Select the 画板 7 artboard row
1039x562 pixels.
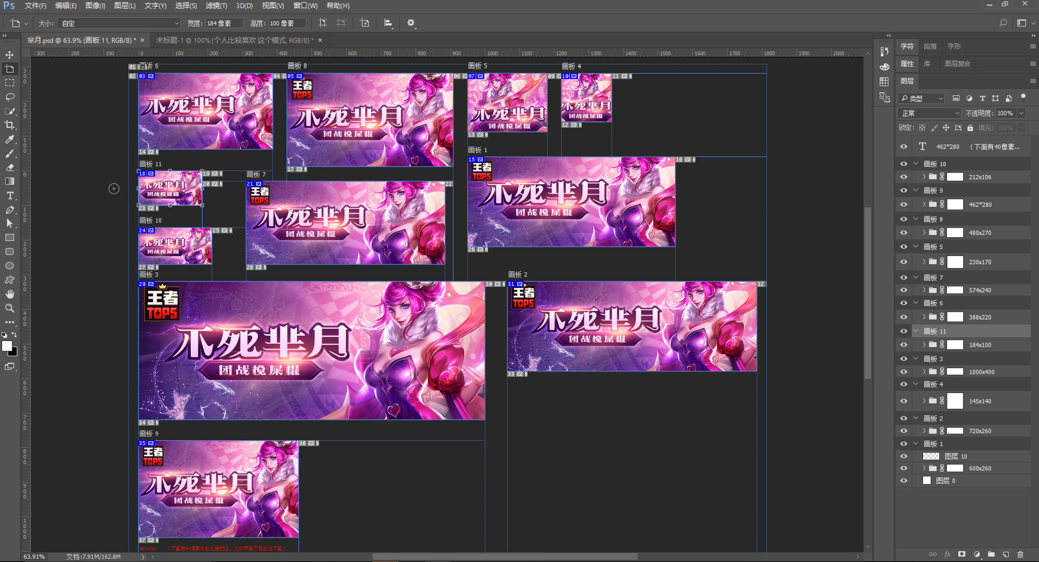[x=963, y=278]
